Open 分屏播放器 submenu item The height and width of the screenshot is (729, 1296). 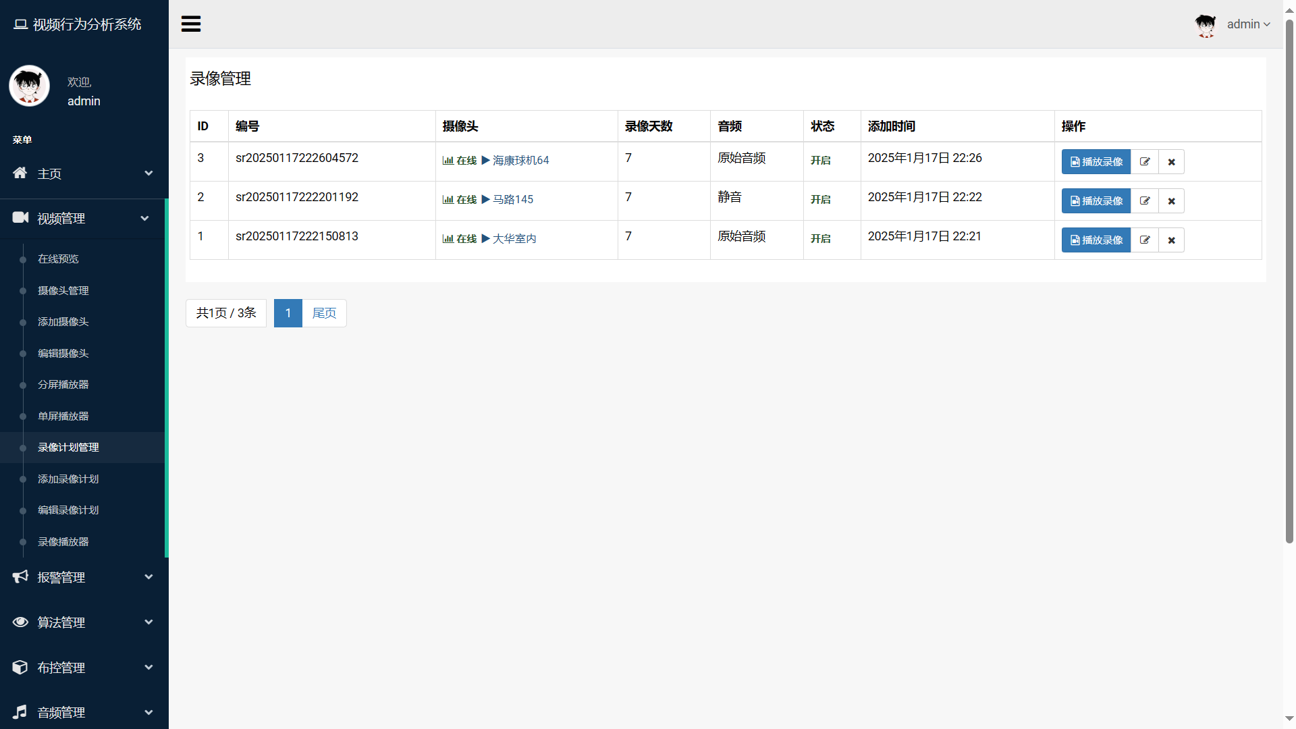63,385
